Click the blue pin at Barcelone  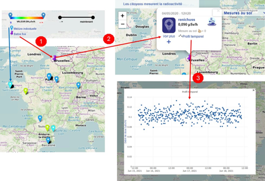tap(48, 140)
